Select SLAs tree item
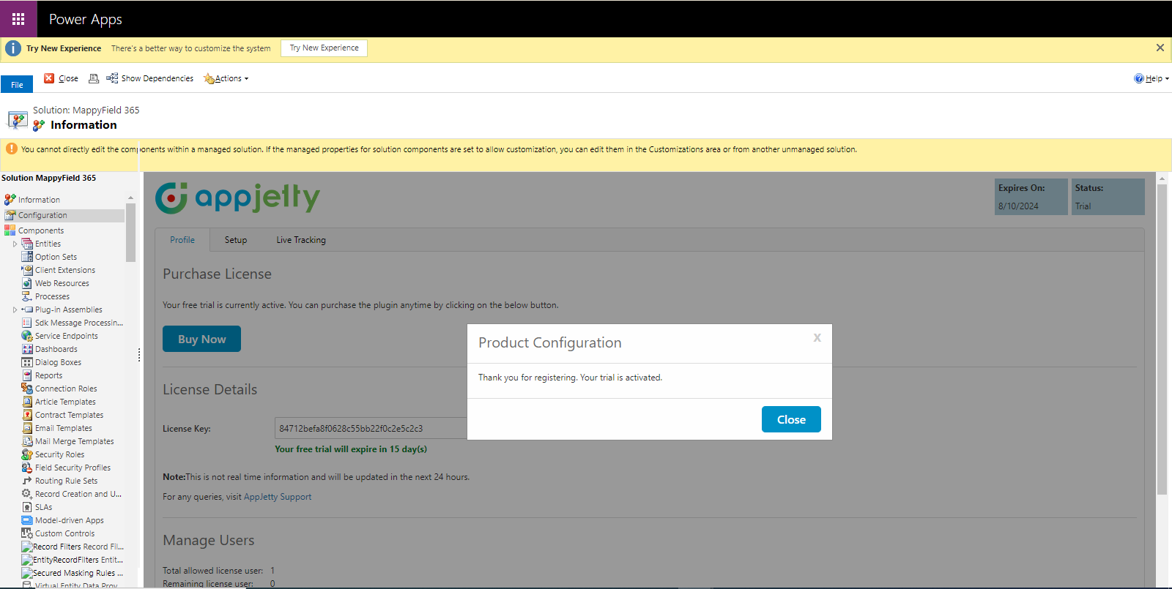The width and height of the screenshot is (1172, 589). pos(43,507)
